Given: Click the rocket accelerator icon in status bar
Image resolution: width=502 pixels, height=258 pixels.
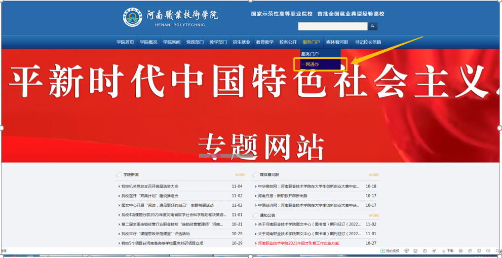Looking at the screenshot, I should coord(434,251).
